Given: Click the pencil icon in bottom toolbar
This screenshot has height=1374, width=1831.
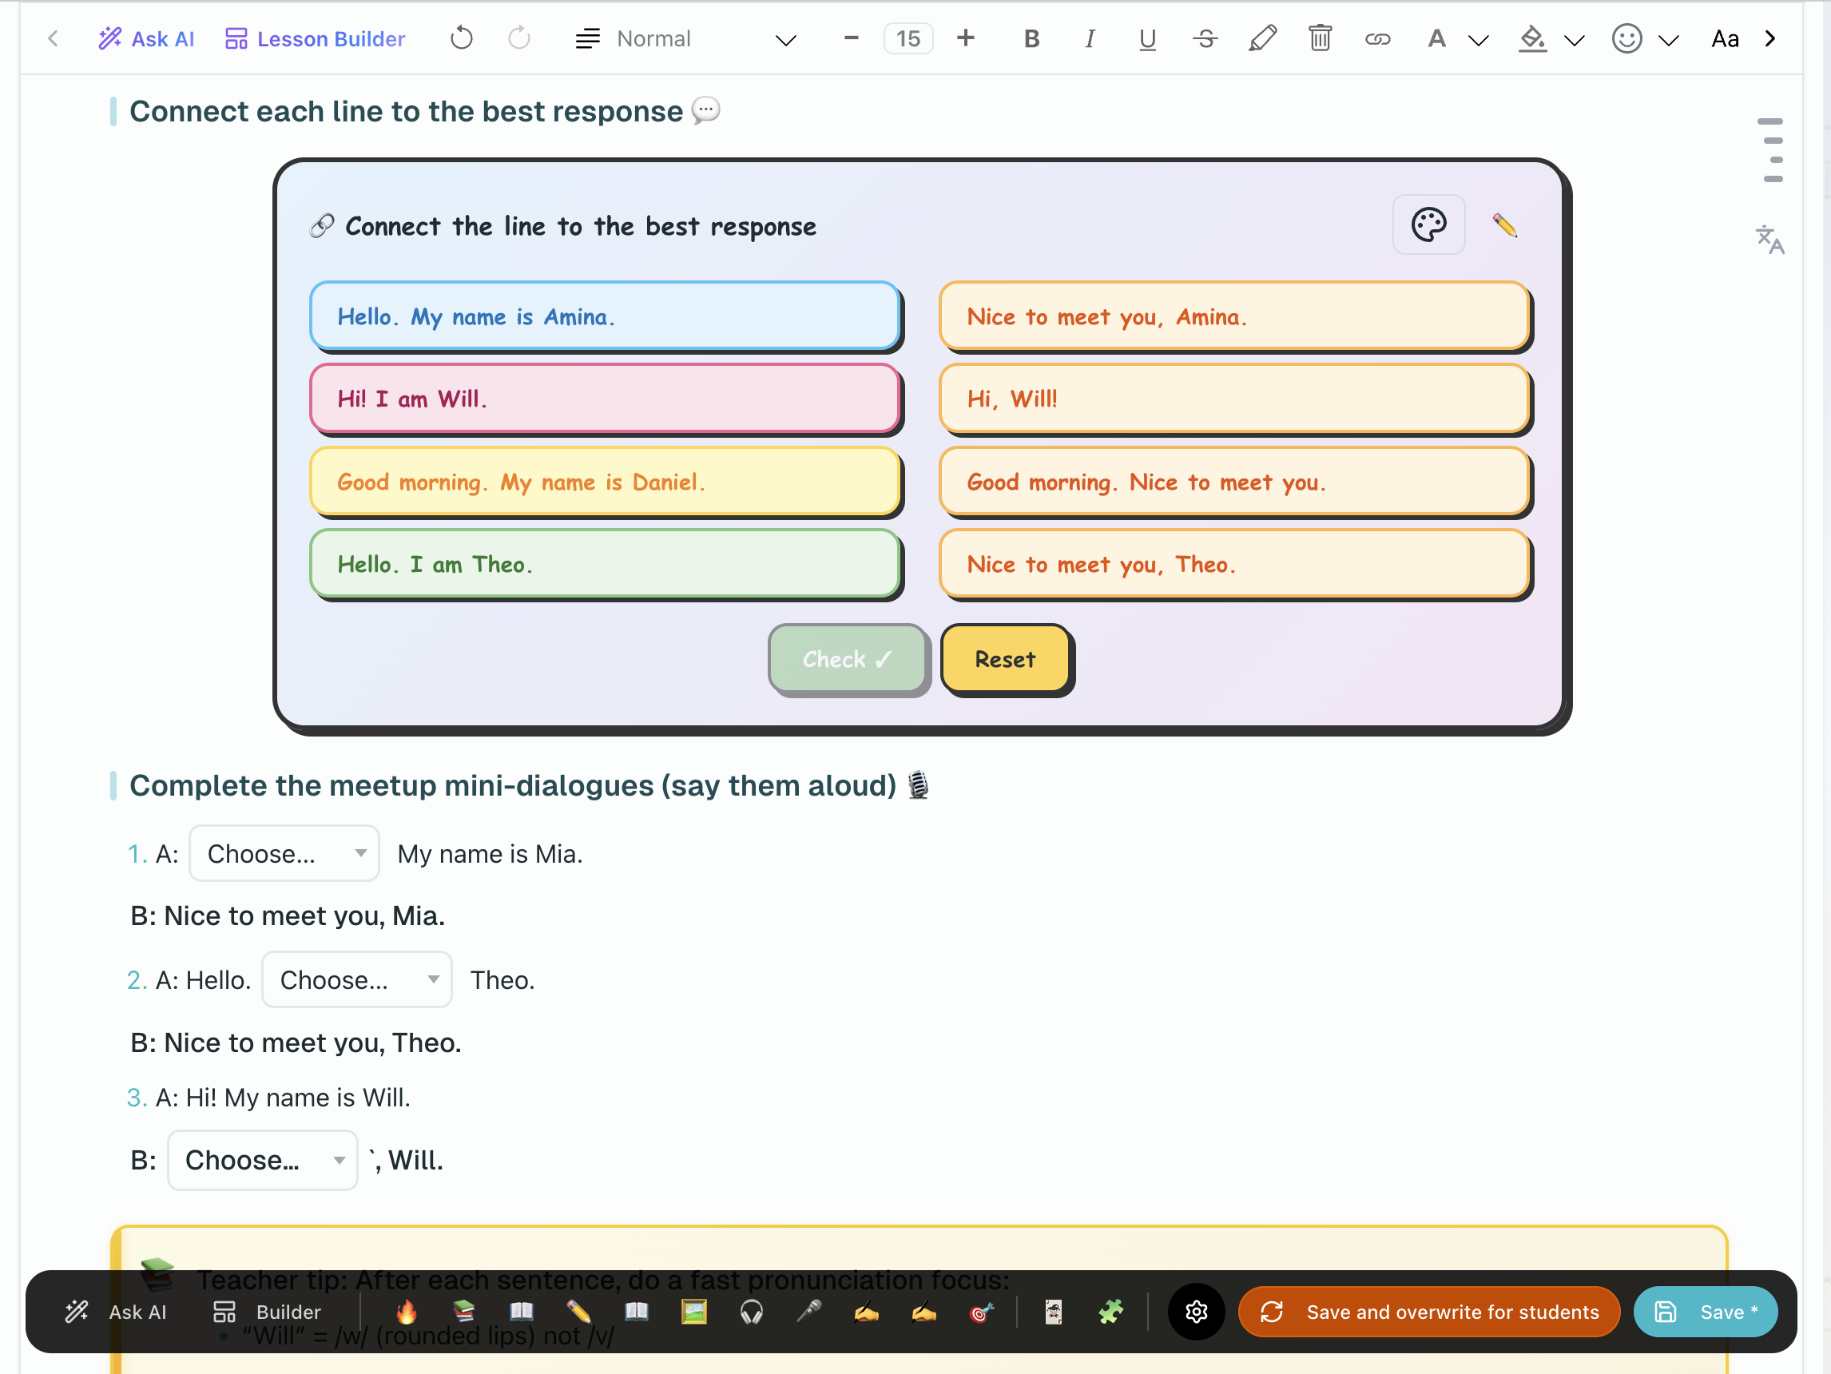Looking at the screenshot, I should pos(578,1312).
